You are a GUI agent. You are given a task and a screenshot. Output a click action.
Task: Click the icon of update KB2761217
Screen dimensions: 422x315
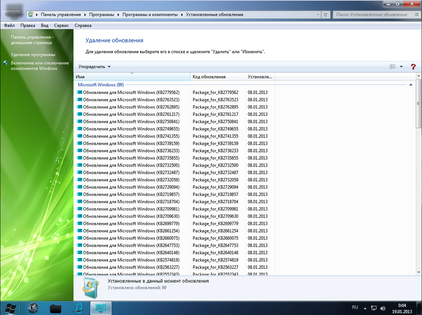point(80,114)
